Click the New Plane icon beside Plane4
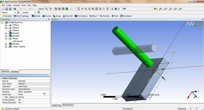This screenshot has width=204, height=110. coord(18,13)
